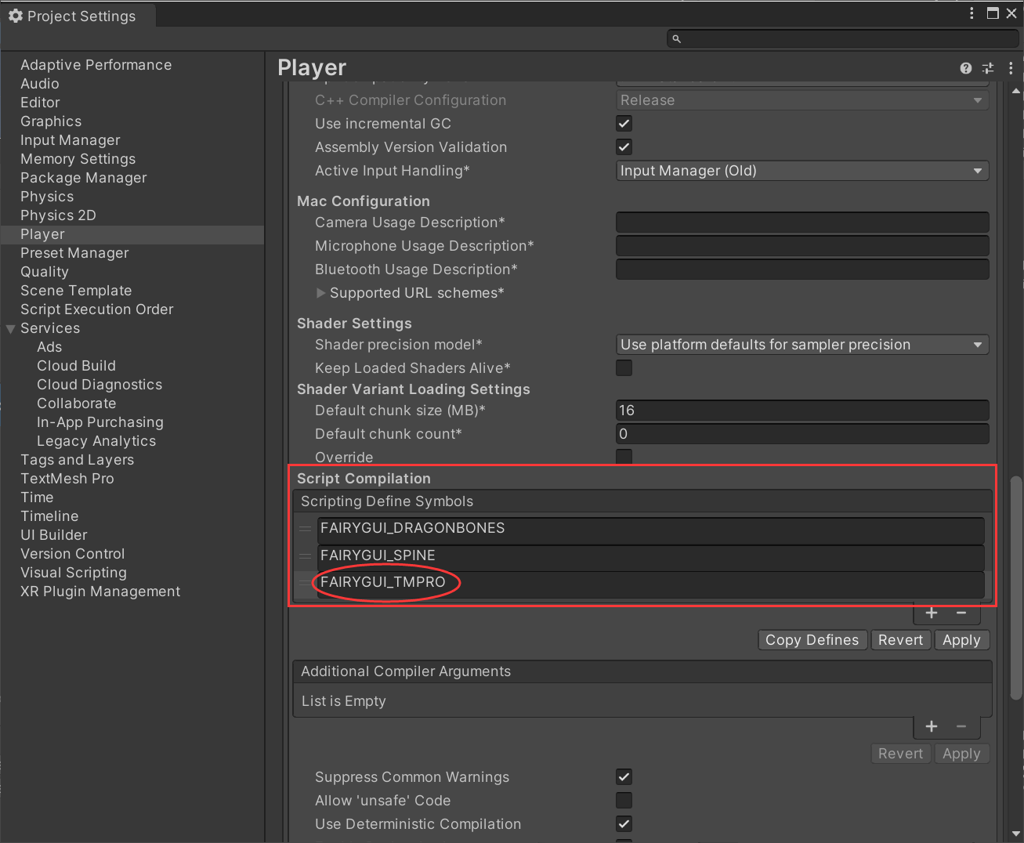This screenshot has width=1024, height=843.
Task: Apply scripting define symbol changes
Action: pyautogui.click(x=961, y=640)
